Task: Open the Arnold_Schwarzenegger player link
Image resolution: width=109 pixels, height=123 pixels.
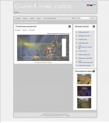Action: pyautogui.click(x=86, y=62)
